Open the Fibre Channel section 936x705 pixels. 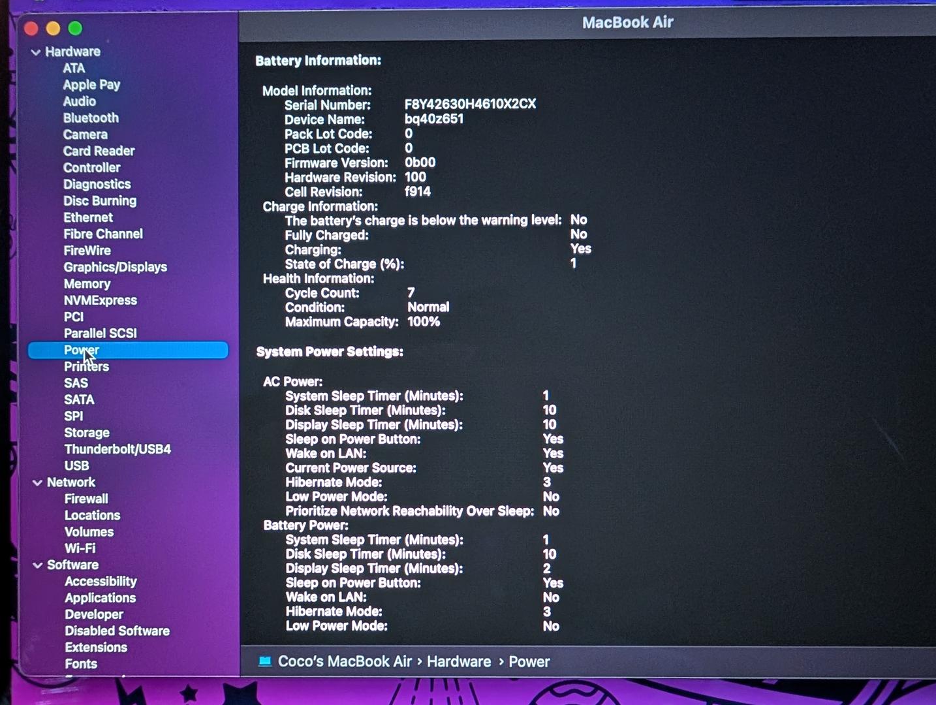click(103, 234)
